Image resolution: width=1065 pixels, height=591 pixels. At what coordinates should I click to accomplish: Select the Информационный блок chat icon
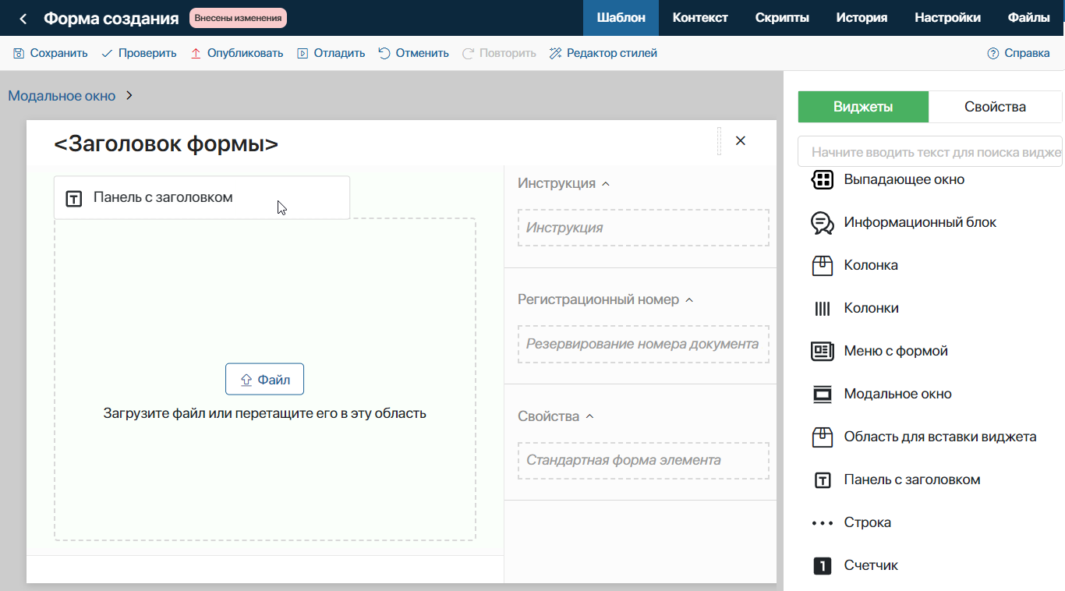click(823, 222)
